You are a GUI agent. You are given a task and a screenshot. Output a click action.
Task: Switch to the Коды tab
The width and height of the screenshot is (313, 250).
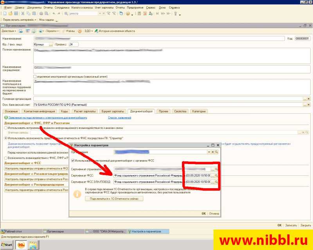pos(65,111)
